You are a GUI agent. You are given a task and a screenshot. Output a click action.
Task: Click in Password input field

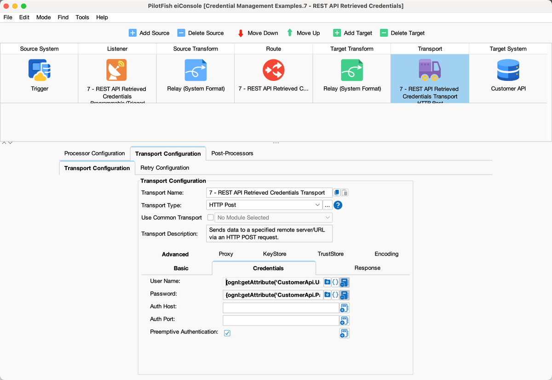coord(273,295)
